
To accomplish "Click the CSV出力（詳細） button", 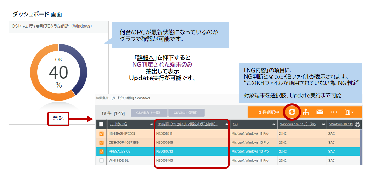I will tap(186, 113).
